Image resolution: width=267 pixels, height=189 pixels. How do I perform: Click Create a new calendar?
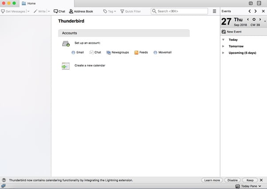[90, 65]
